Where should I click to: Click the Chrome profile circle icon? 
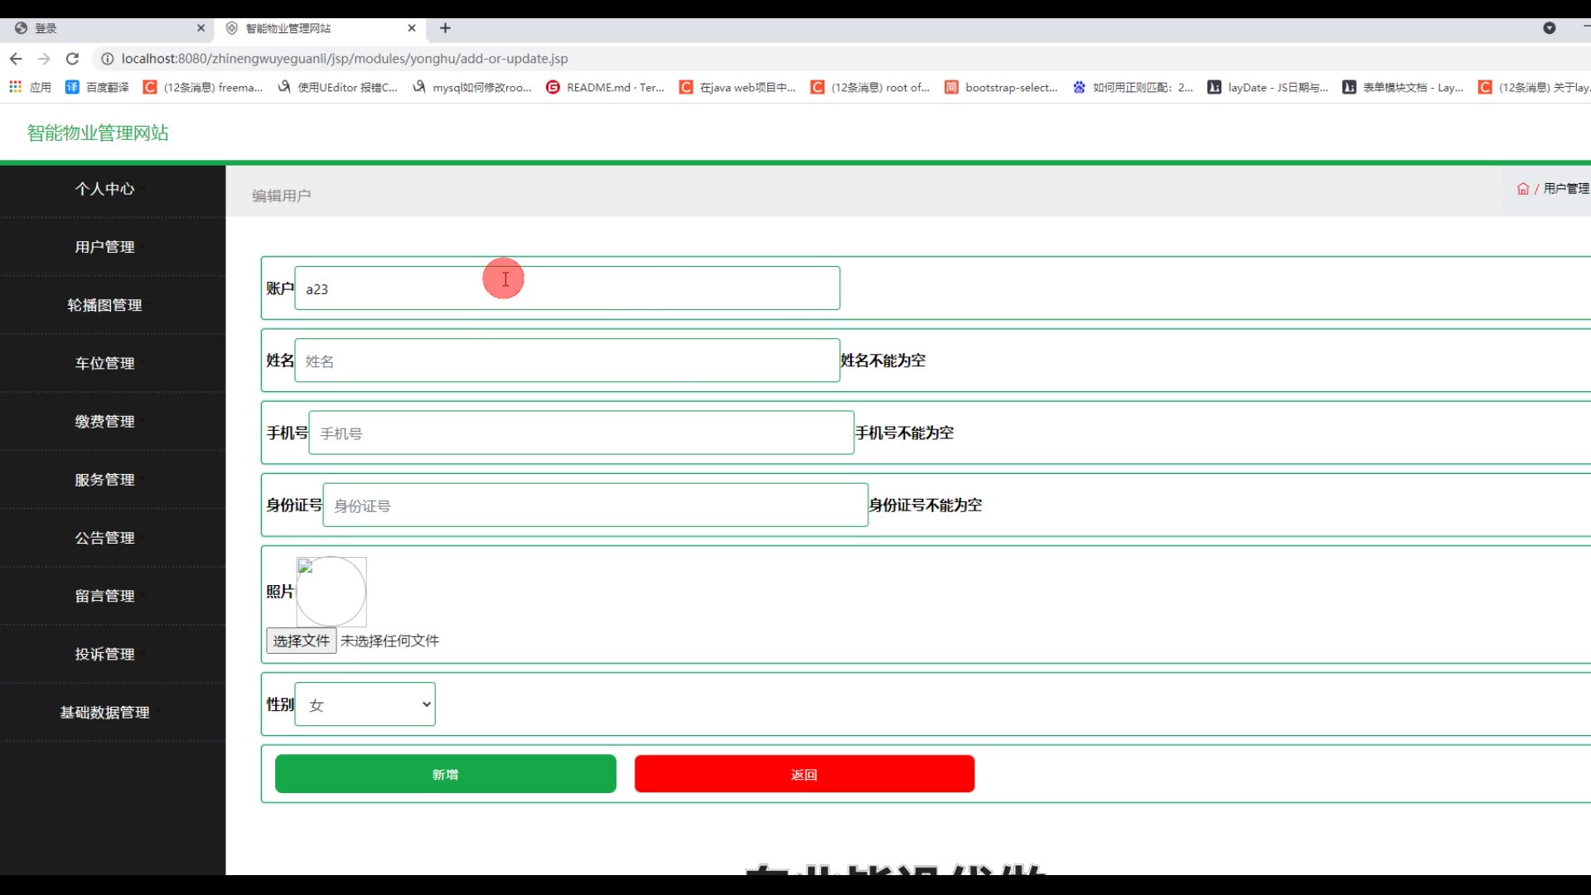pyautogui.click(x=1550, y=28)
